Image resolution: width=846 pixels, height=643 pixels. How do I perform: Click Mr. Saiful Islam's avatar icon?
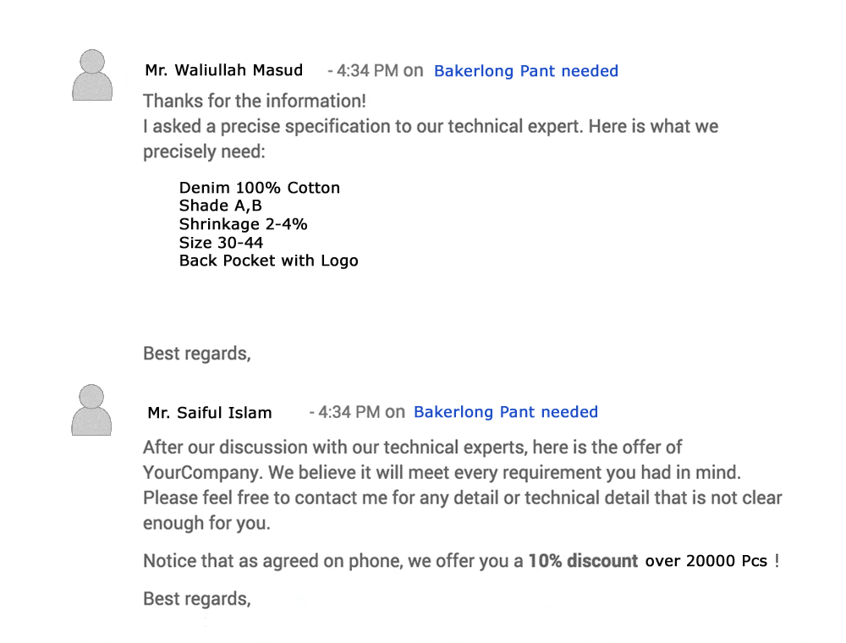91,411
